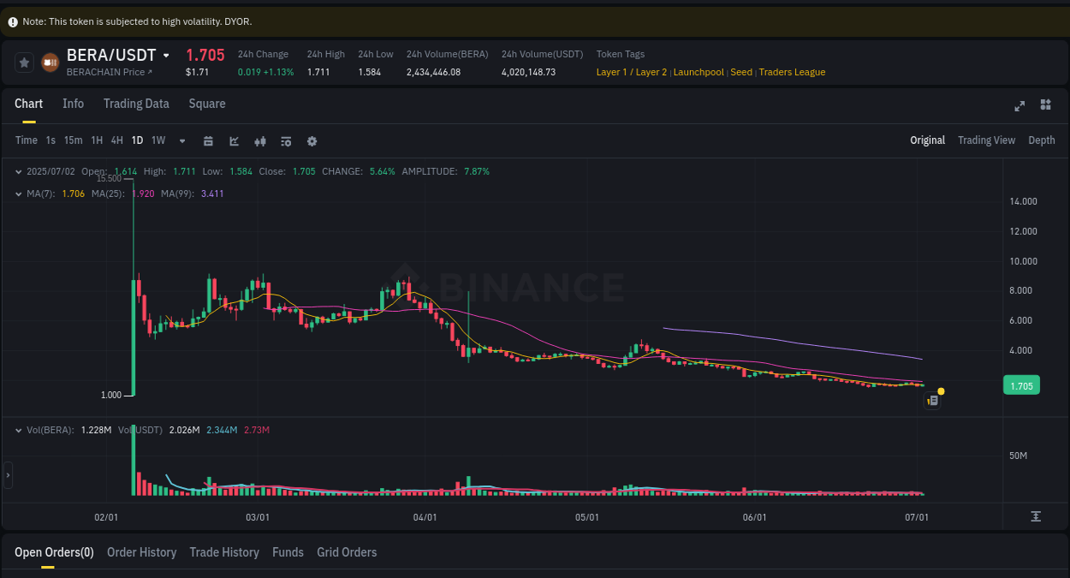Image resolution: width=1070 pixels, height=578 pixels.
Task: Click the fullscreen expand arrows icon
Action: point(1019,105)
